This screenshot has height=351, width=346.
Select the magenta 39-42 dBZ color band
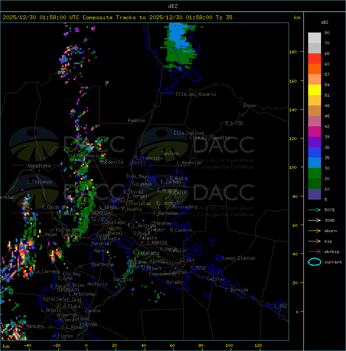pos(314,132)
